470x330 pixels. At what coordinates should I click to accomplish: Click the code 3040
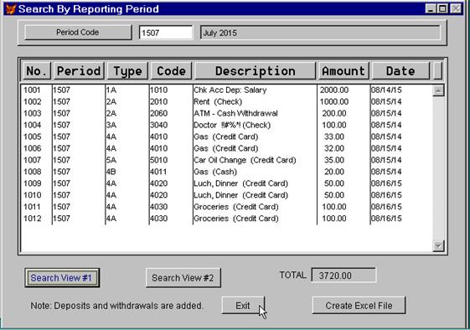click(x=159, y=125)
